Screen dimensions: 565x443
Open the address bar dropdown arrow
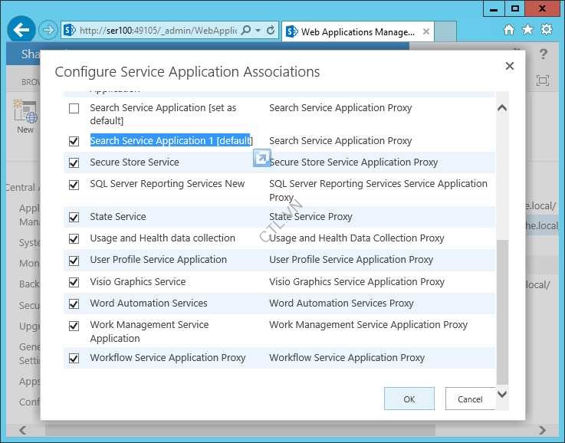(258, 30)
